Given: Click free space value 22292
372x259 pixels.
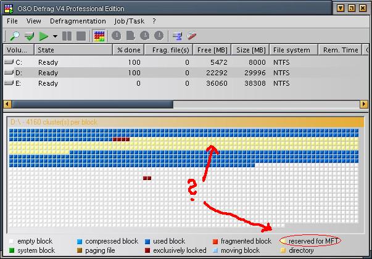Looking at the screenshot, I should pos(217,73).
